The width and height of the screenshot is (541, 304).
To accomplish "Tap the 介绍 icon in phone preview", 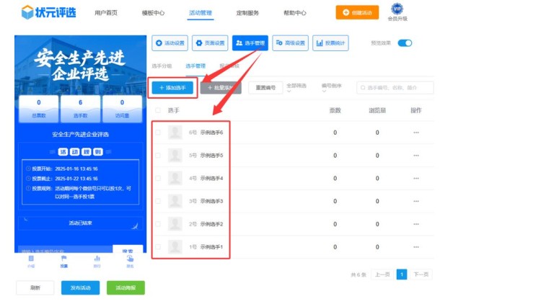I will [x=31, y=259].
